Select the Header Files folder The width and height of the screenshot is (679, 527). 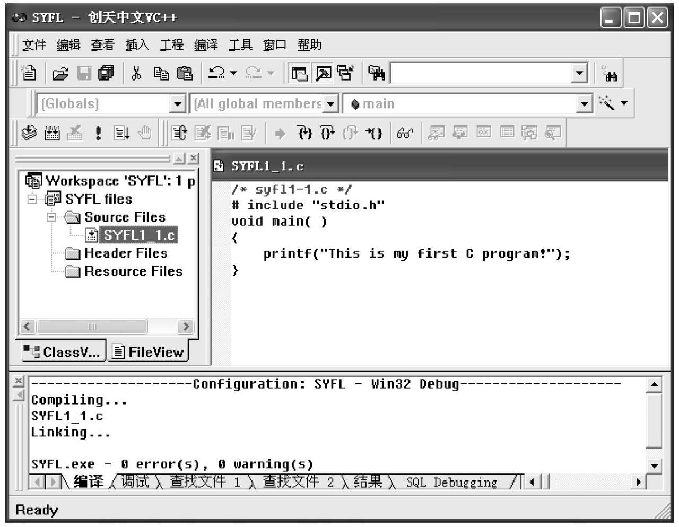coord(126,253)
